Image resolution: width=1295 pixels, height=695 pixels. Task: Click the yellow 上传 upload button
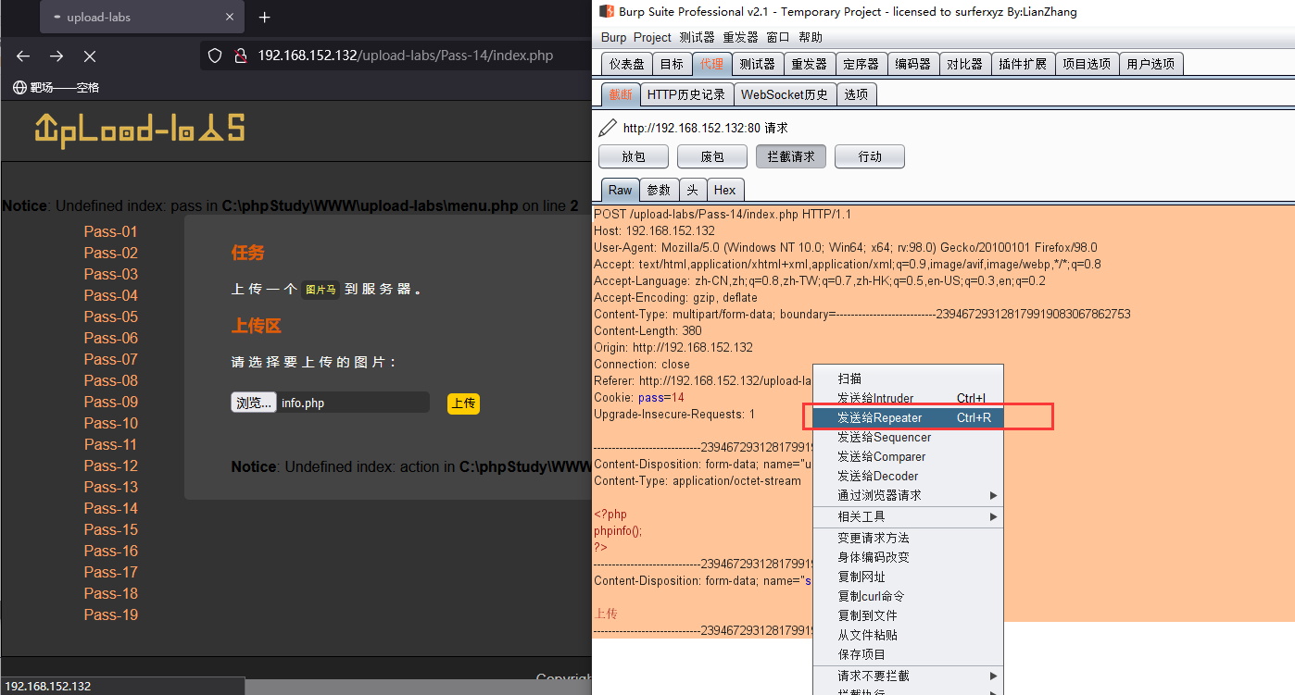click(x=463, y=403)
